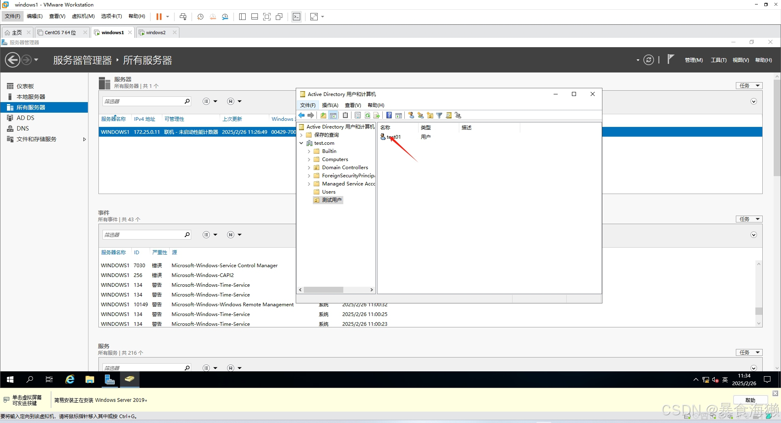Open the servers 任务 dropdown
781x423 pixels.
(x=749, y=86)
